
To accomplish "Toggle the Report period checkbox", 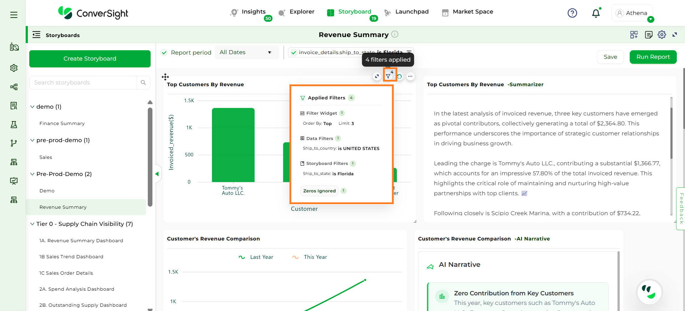I will (164, 53).
